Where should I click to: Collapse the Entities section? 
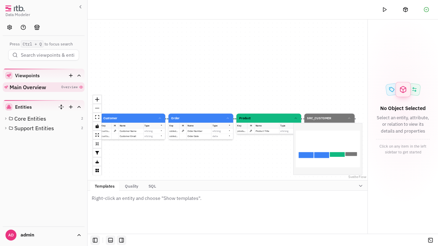pyautogui.click(x=79, y=107)
